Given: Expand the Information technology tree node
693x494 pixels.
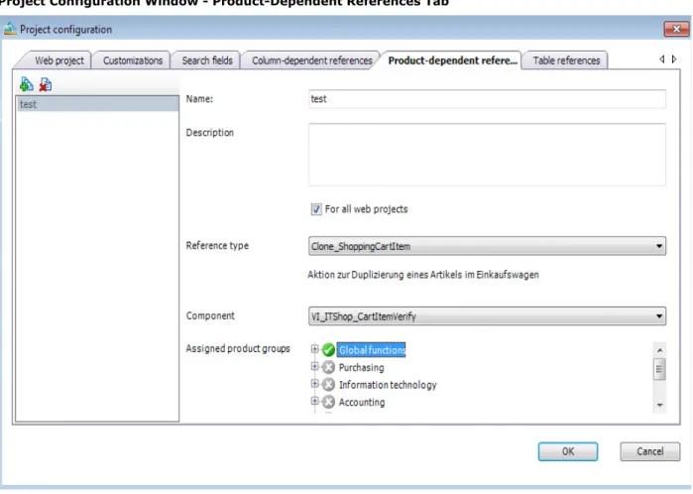Looking at the screenshot, I should pyautogui.click(x=314, y=384).
